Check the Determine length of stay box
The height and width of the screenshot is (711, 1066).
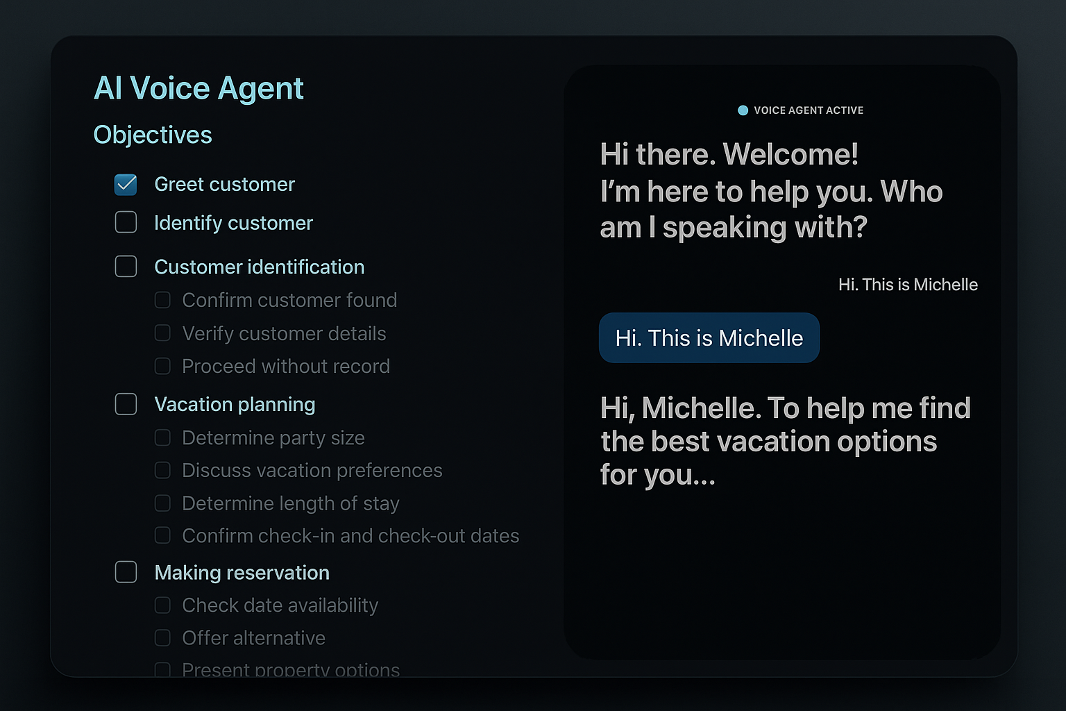(162, 503)
